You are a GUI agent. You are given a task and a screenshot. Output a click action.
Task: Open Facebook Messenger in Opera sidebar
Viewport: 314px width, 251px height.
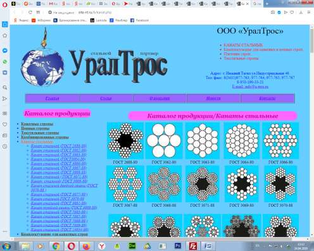coord(5,51)
